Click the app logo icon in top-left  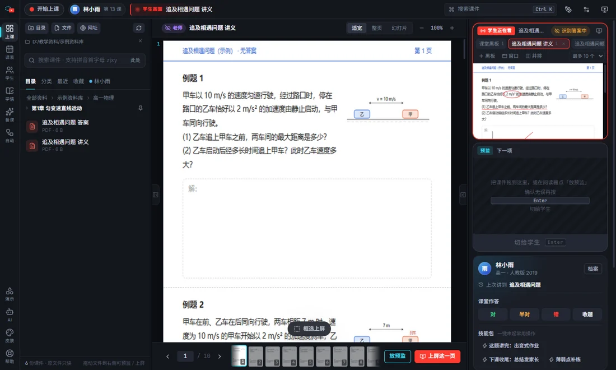click(x=10, y=9)
